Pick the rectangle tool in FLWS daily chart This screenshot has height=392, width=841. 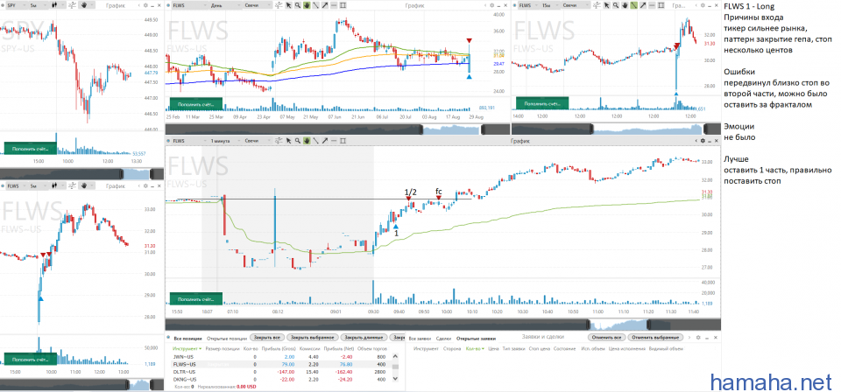pos(343,5)
